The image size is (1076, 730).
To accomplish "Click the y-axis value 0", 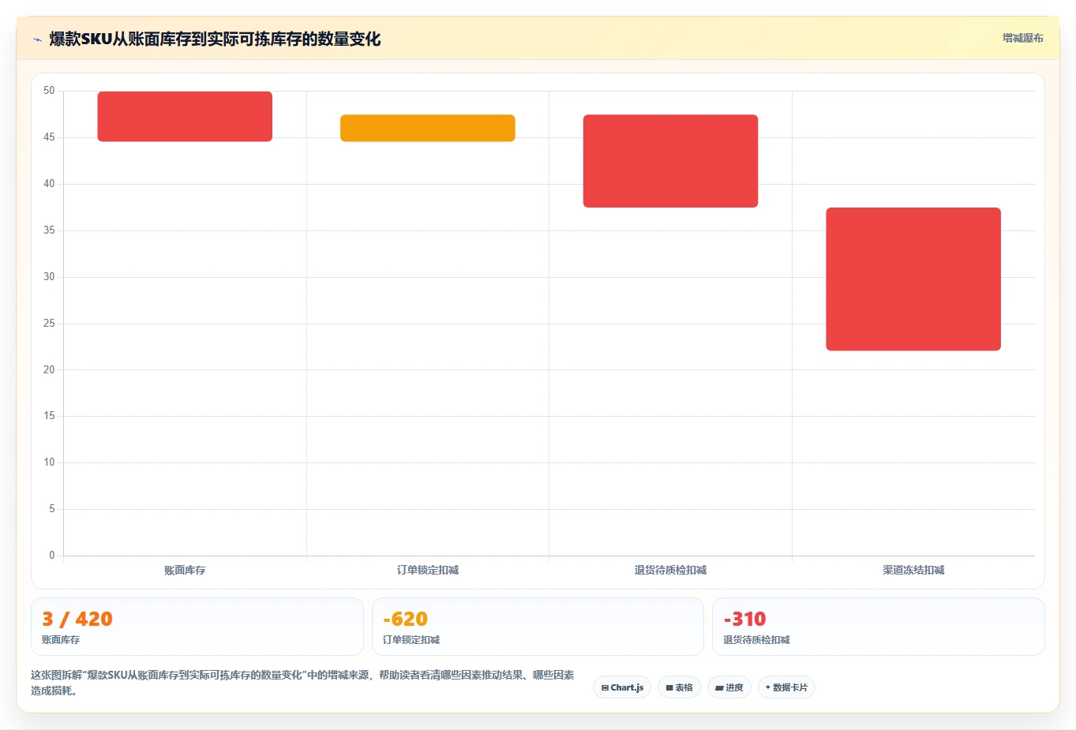I will click(x=52, y=556).
